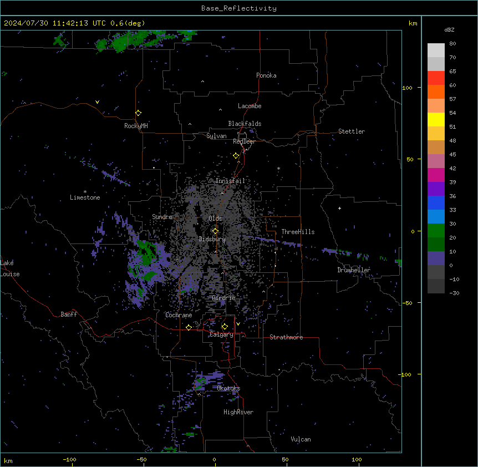
Task: Click the green echo cluster northwest of Okotoks
Action: click(x=200, y=382)
